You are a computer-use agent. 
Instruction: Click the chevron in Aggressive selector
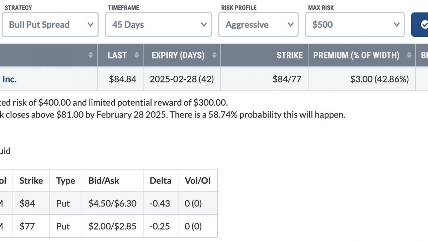point(291,25)
